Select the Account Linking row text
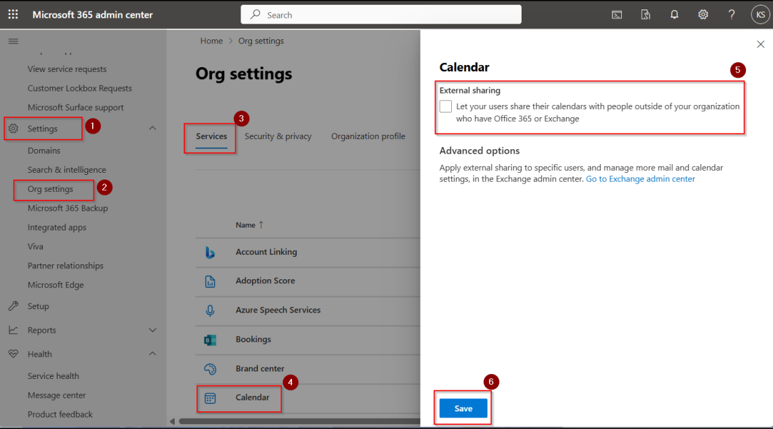Image resolution: width=773 pixels, height=429 pixels. (266, 252)
